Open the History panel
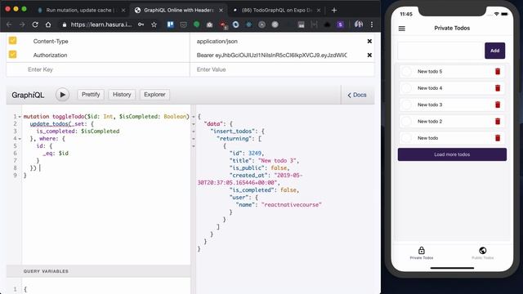Image resolution: width=523 pixels, height=294 pixels. click(x=122, y=95)
